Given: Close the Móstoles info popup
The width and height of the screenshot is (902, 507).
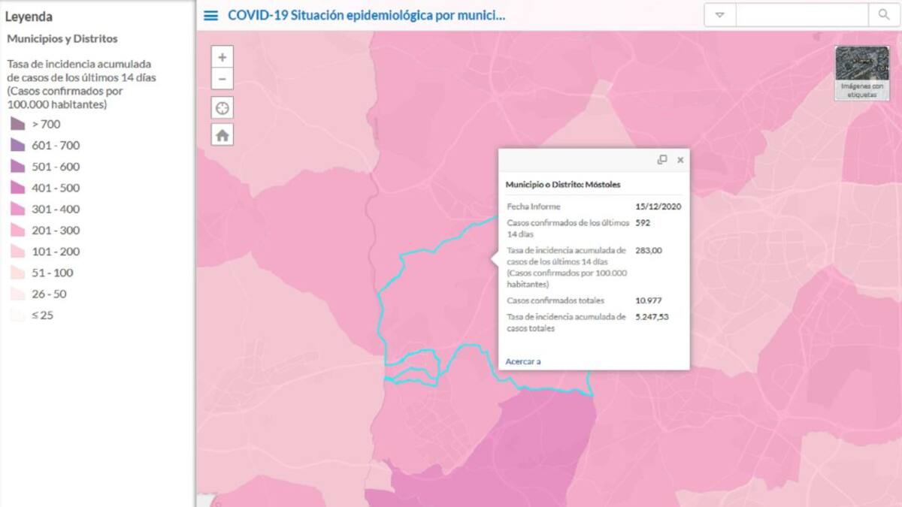Looking at the screenshot, I should pyautogui.click(x=680, y=160).
